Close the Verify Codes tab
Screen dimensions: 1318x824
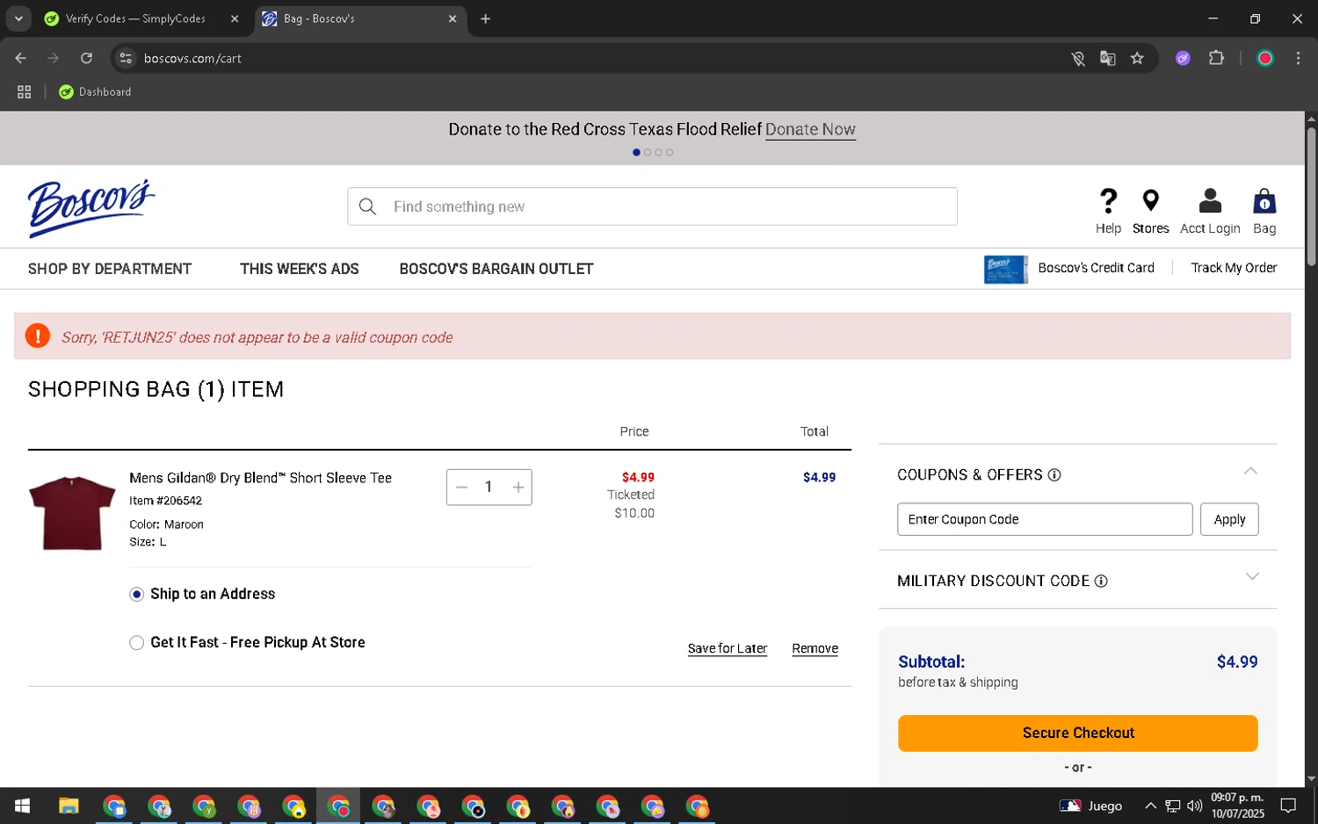pos(235,18)
